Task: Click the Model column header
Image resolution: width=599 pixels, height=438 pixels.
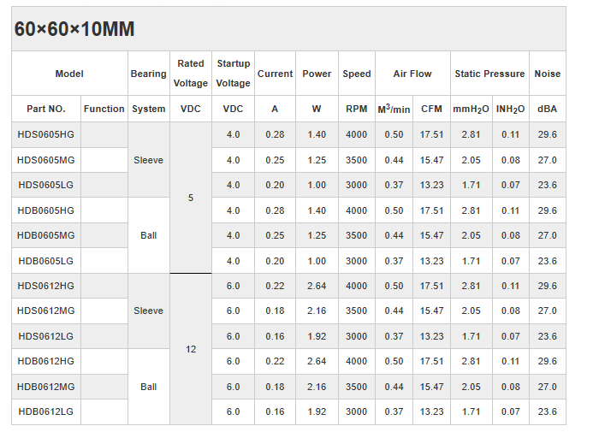Action: (x=69, y=74)
